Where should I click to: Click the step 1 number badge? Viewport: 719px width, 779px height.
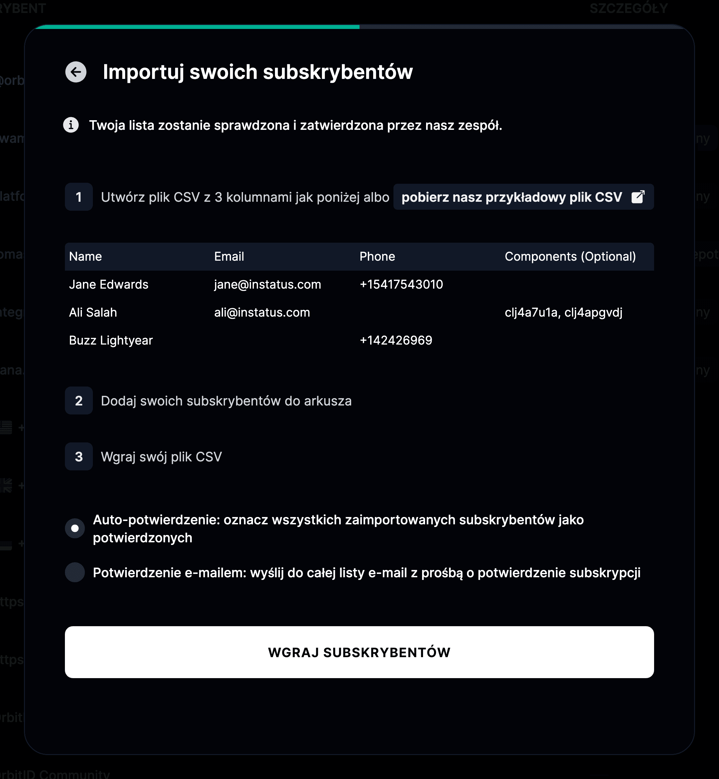coord(79,197)
